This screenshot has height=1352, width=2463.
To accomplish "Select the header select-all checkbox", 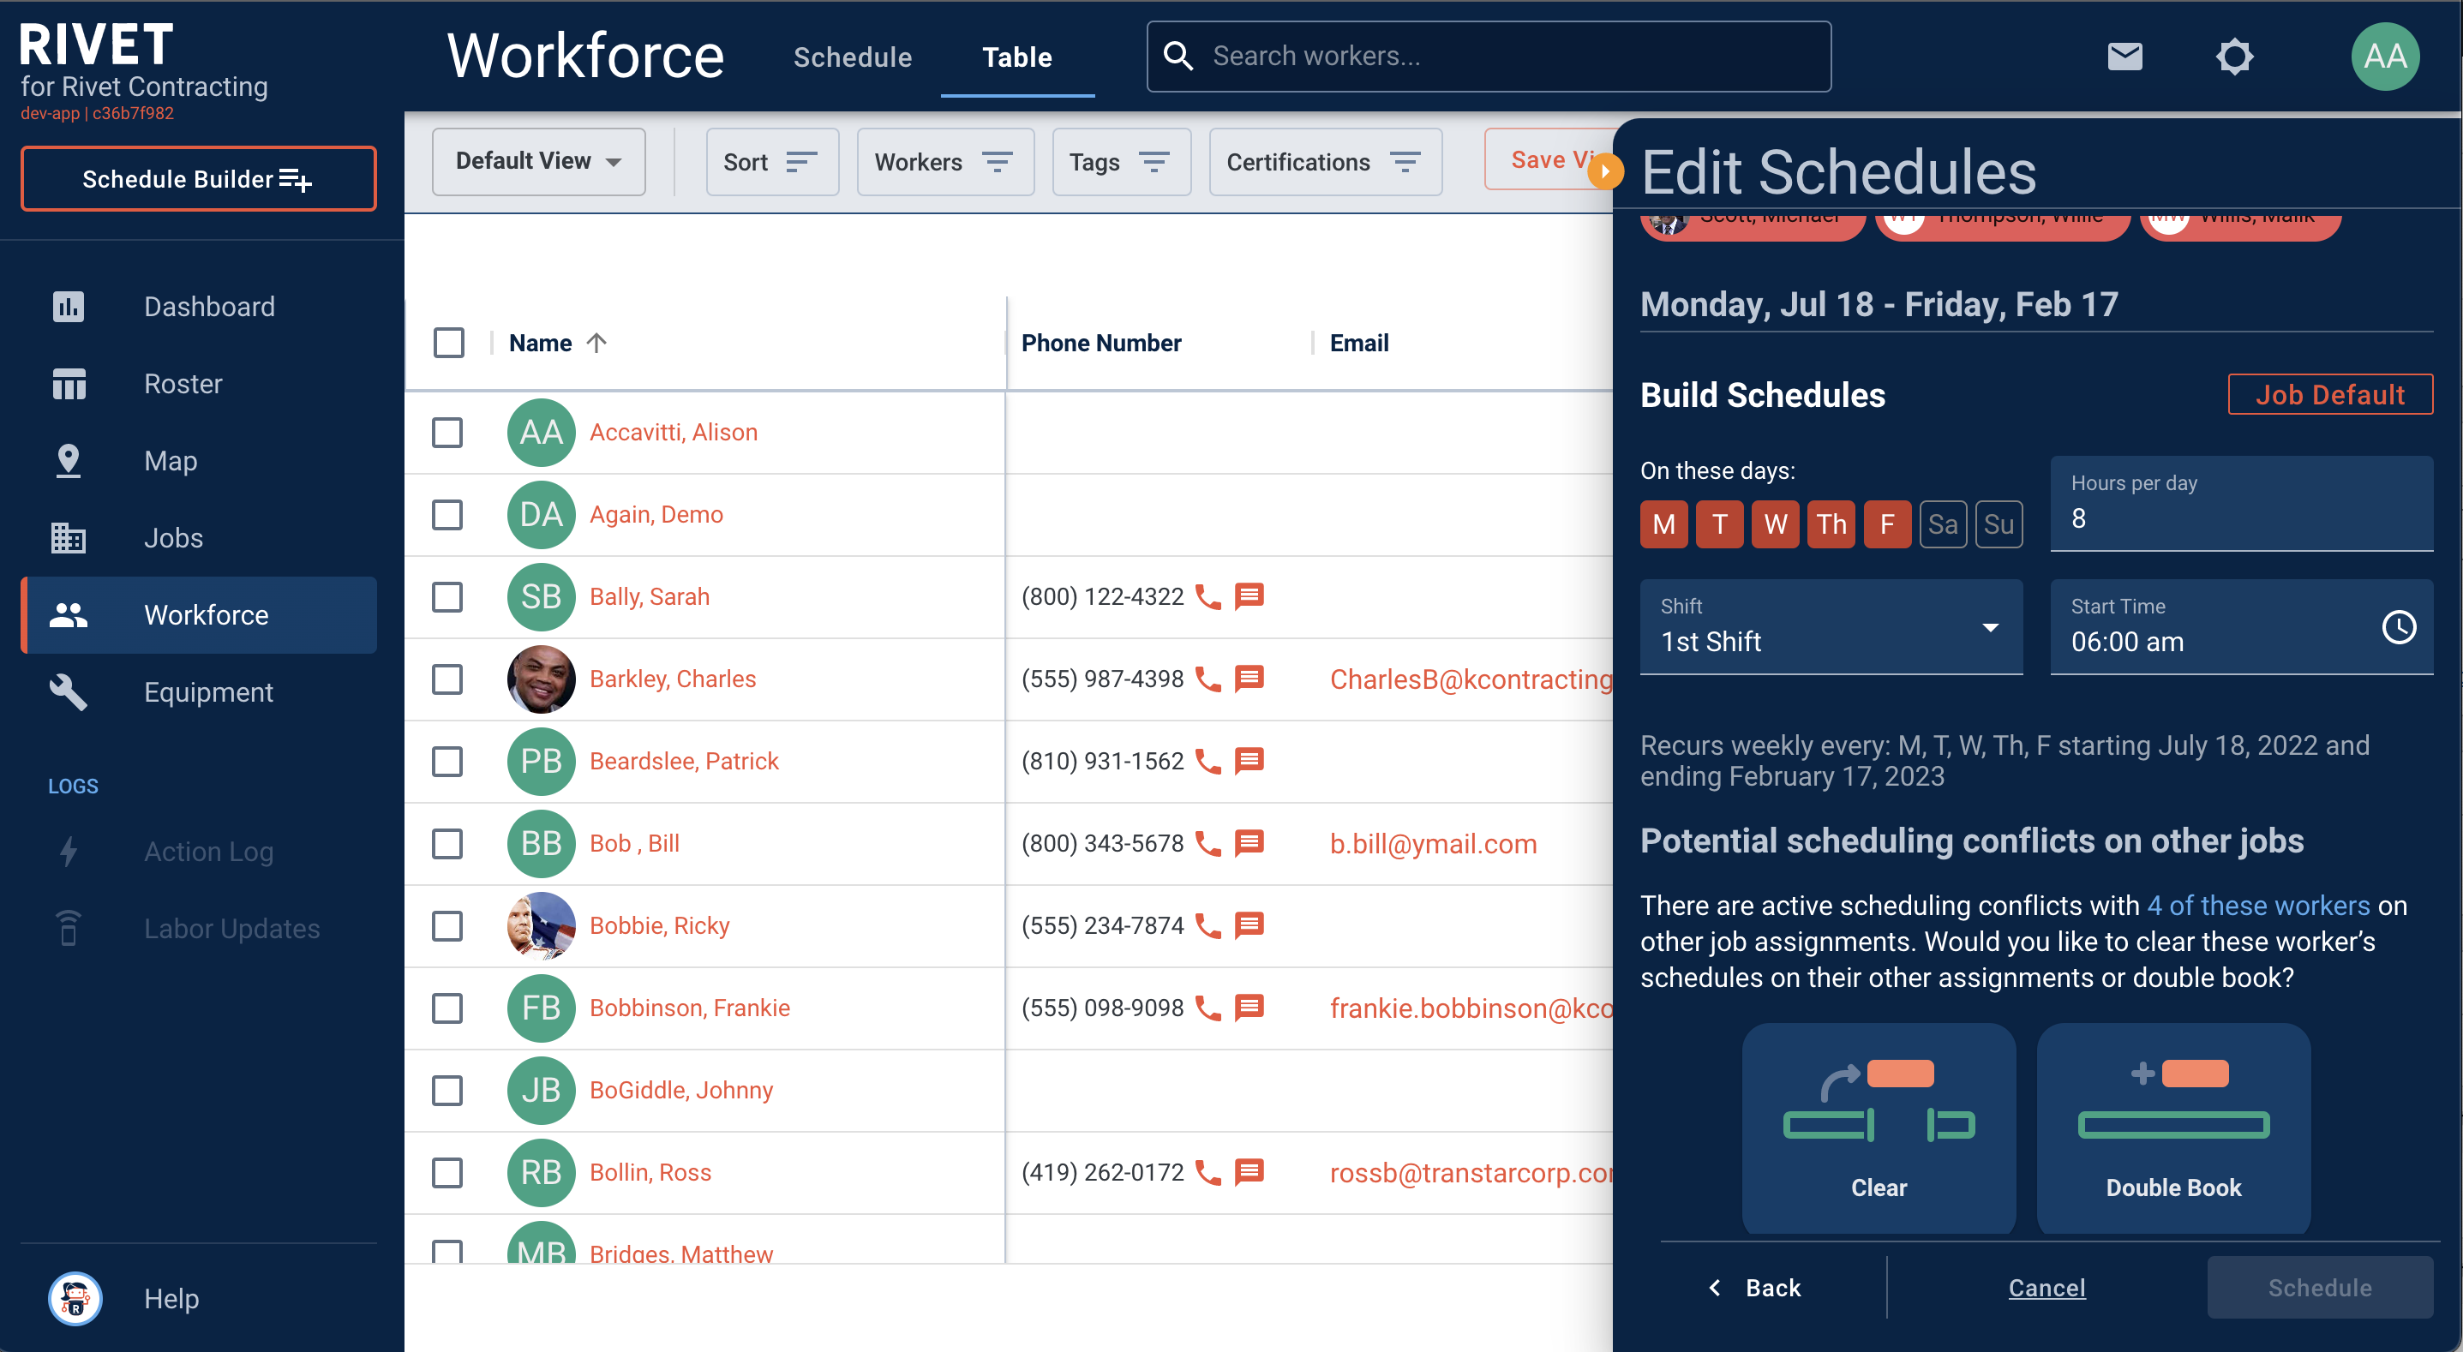I will pos(448,343).
